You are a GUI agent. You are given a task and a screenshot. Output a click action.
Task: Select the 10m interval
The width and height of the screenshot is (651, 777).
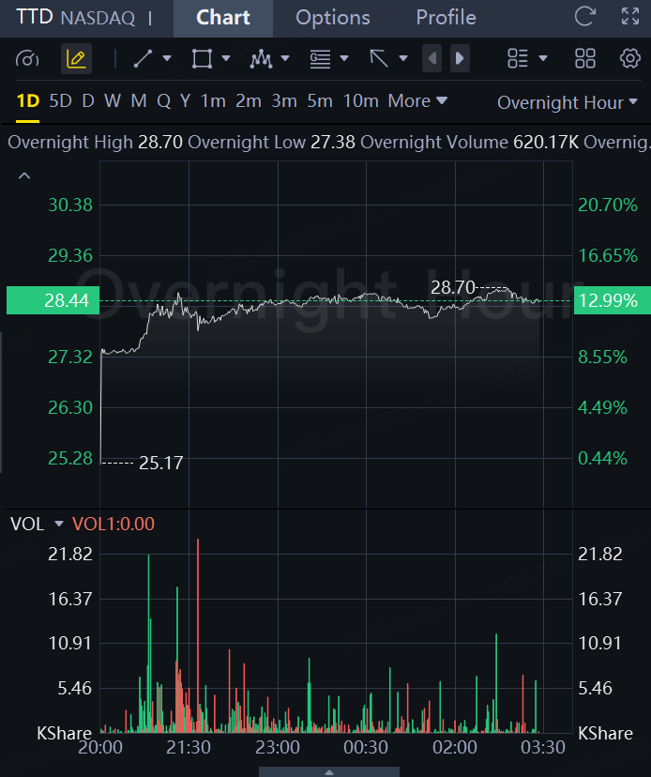(360, 101)
